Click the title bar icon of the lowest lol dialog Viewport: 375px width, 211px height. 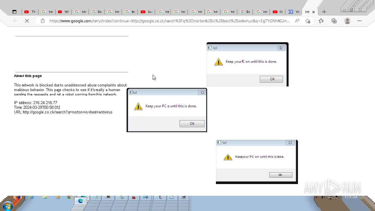[x=219, y=142]
